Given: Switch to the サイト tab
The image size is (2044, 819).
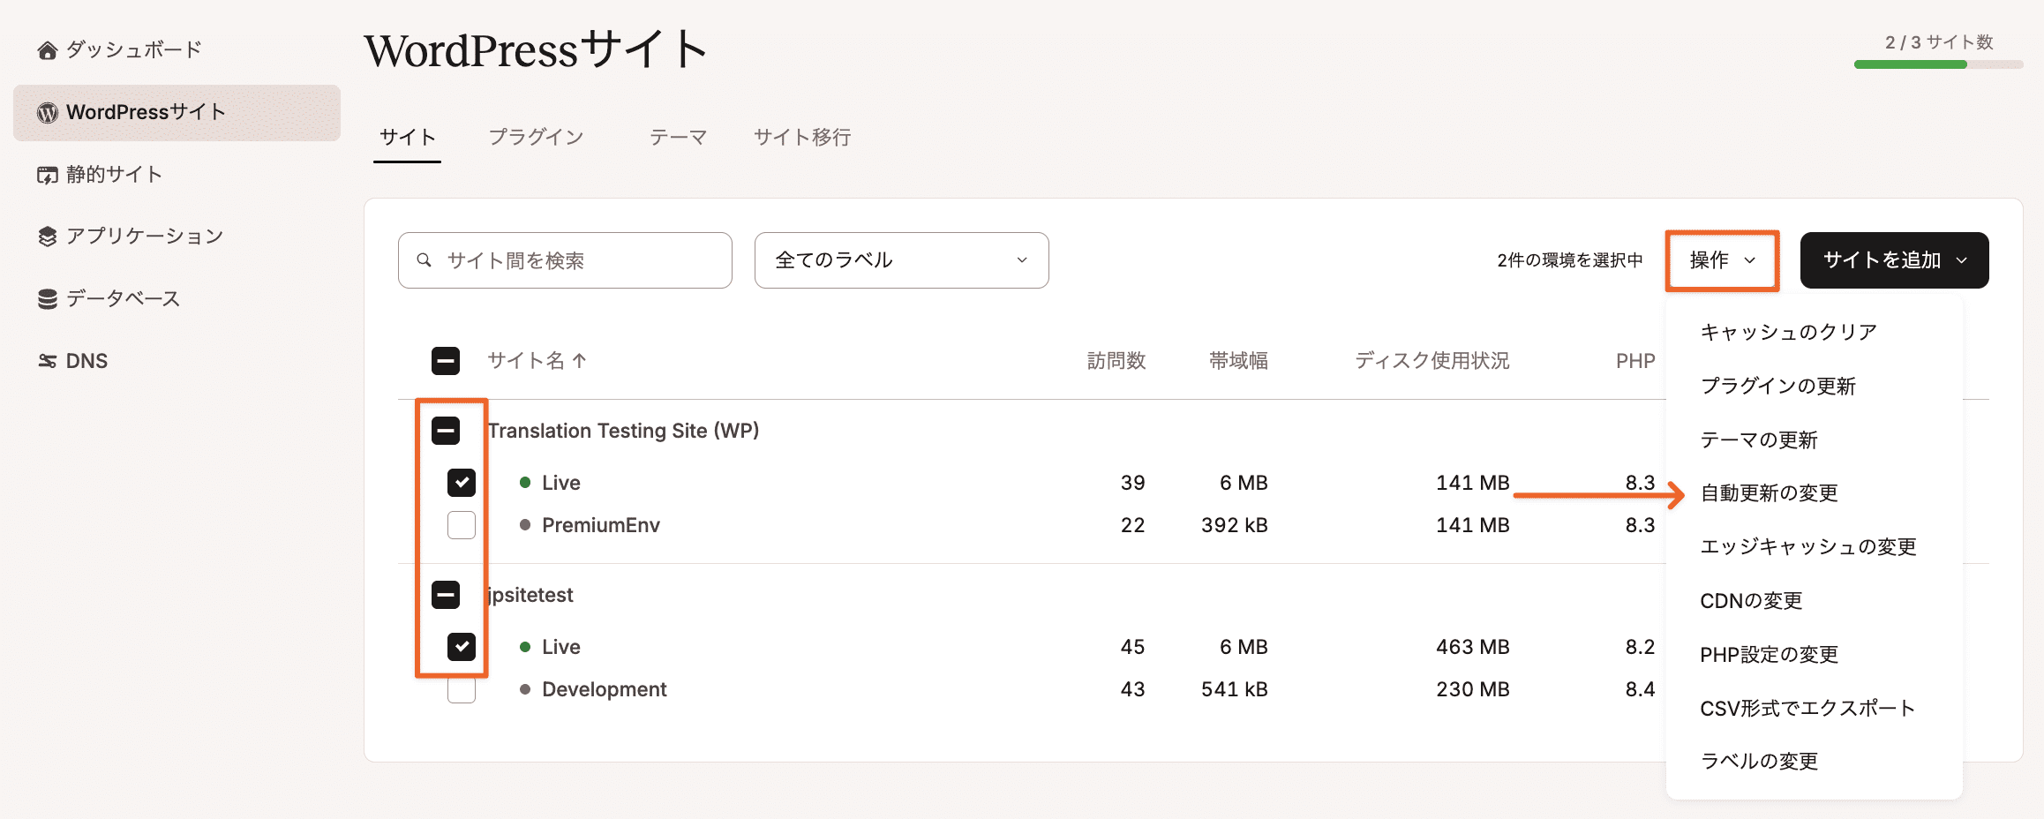Looking at the screenshot, I should point(407,138).
